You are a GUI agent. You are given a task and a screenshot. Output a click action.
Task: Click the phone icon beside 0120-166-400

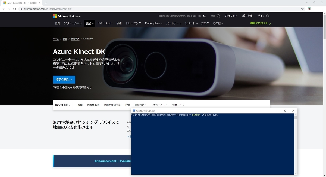[x=204, y=16]
